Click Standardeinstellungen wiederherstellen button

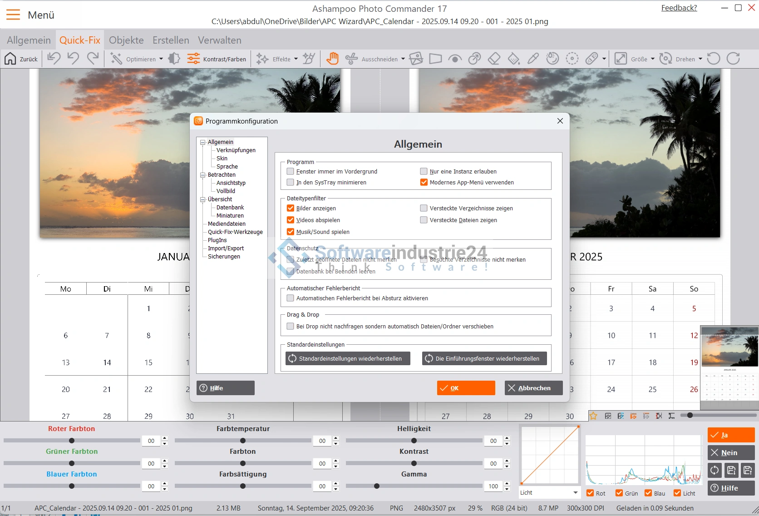coord(348,358)
